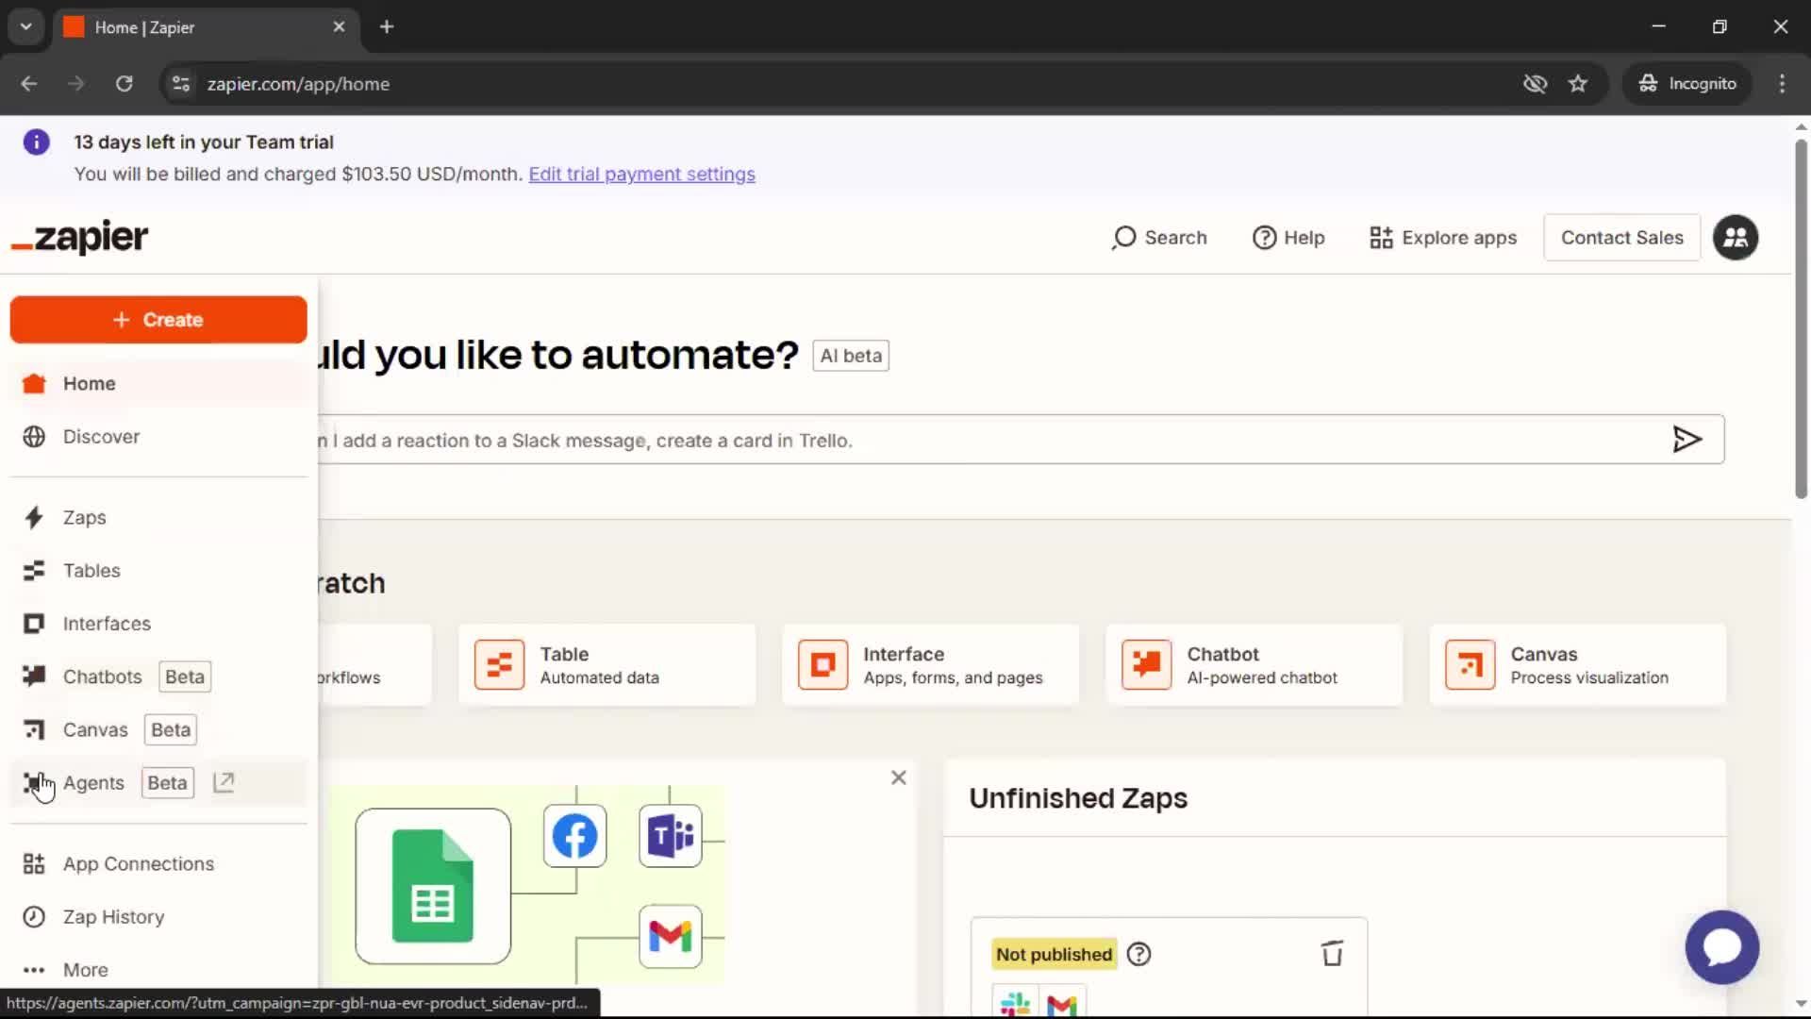The width and height of the screenshot is (1811, 1019).
Task: Go to Zaps in the sidebar
Action: [158, 517]
